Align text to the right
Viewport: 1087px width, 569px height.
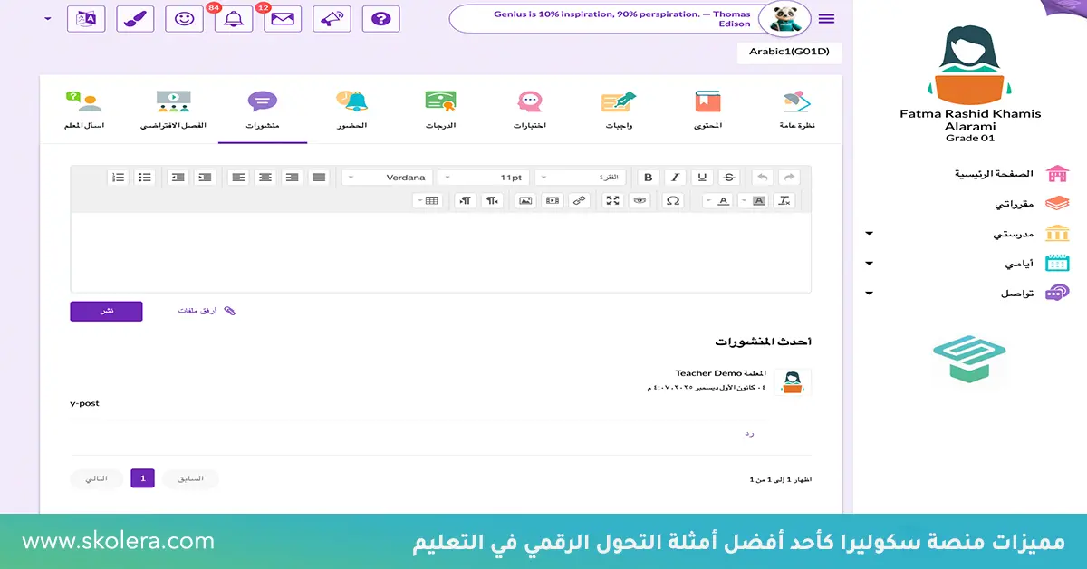pyautogui.click(x=292, y=178)
